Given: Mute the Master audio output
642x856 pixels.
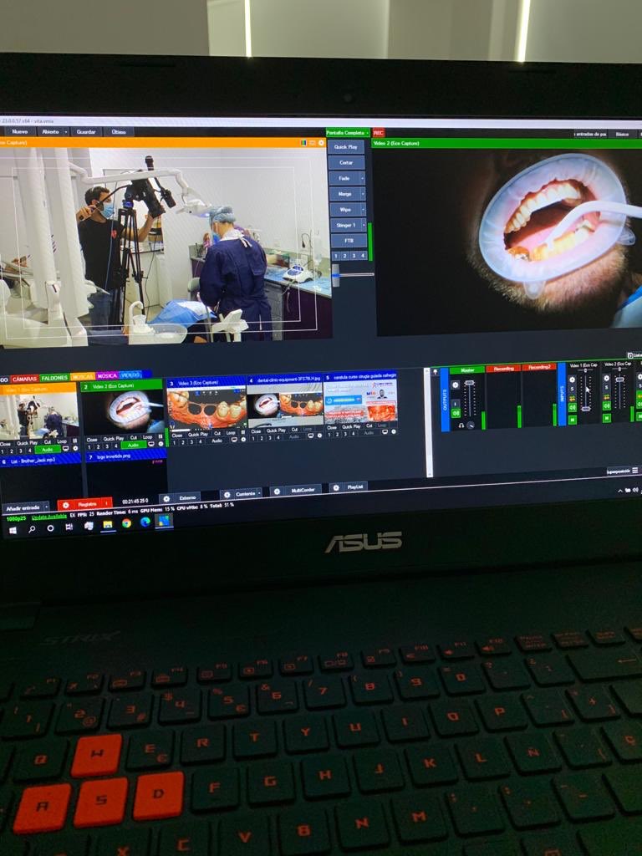Looking at the screenshot, I should [x=456, y=413].
